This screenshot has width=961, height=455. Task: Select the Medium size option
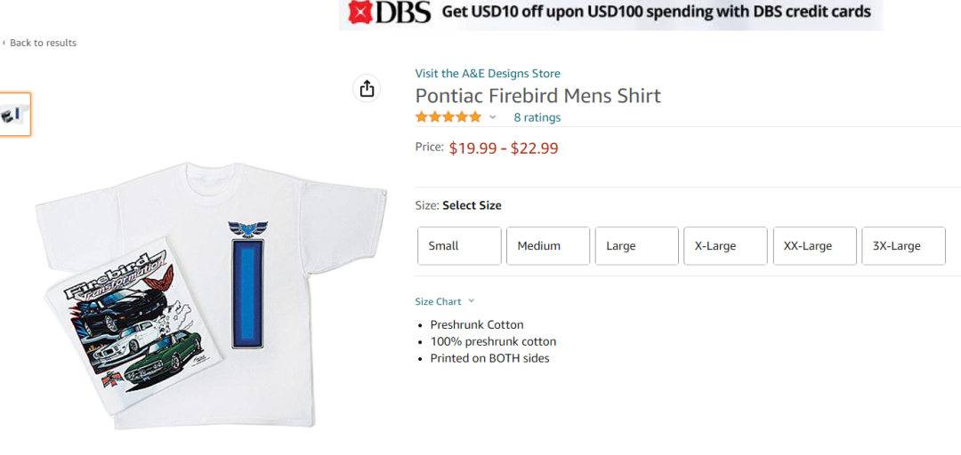point(548,246)
